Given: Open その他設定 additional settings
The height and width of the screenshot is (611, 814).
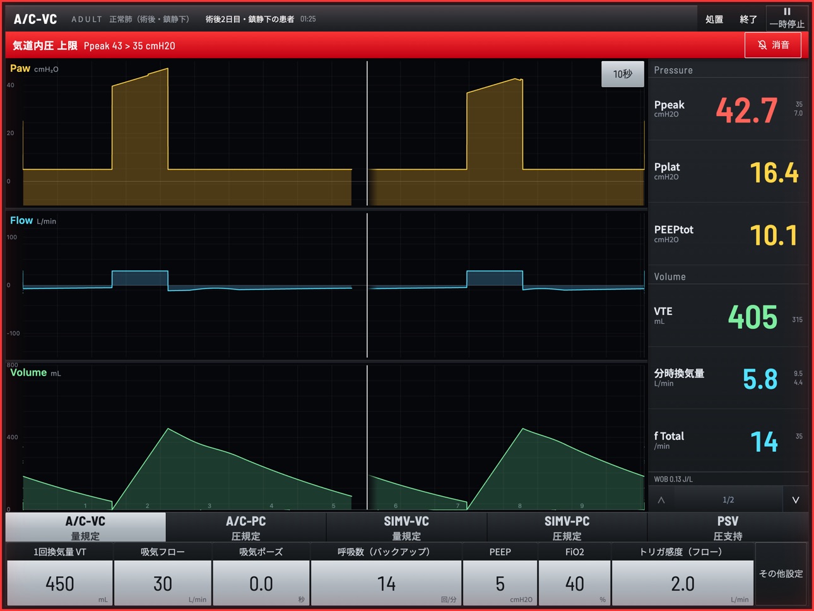Looking at the screenshot, I should 781,574.
